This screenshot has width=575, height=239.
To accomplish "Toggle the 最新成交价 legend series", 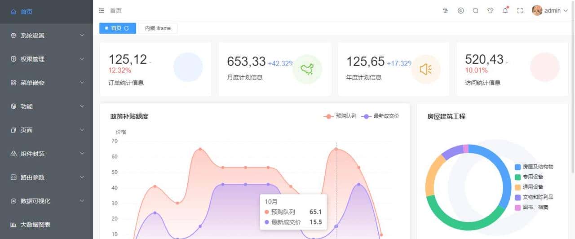I will pos(380,116).
